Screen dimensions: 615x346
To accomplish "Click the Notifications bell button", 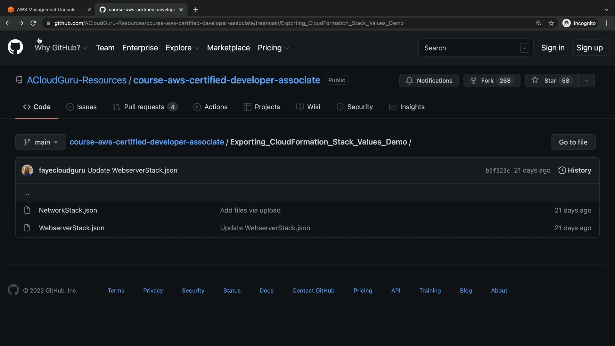I will click(429, 80).
